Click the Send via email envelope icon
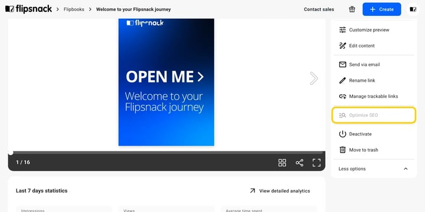 click(342, 65)
